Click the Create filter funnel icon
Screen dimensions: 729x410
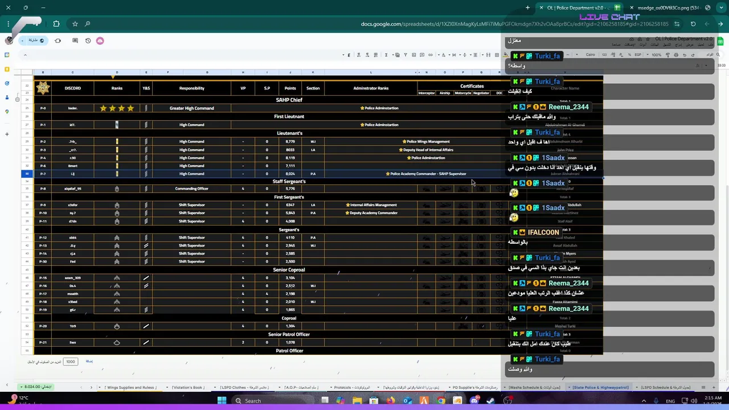pos(406,55)
